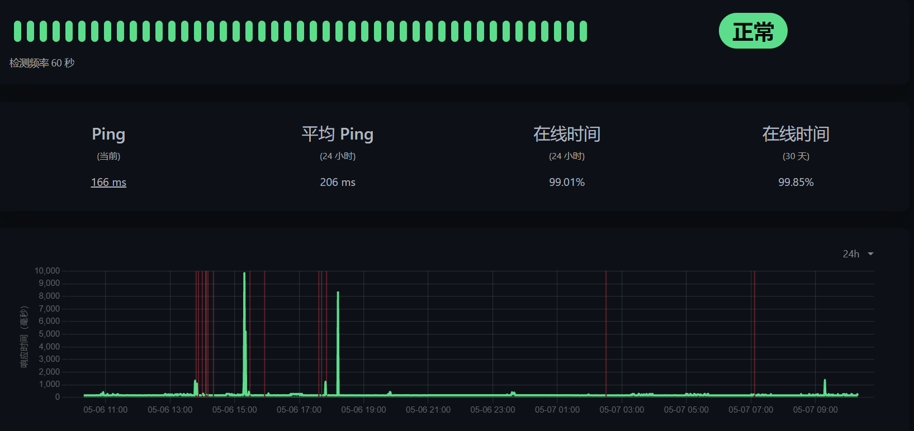The height and width of the screenshot is (431, 914).
Task: Click the Ping heading above (当前)
Action: pyautogui.click(x=108, y=134)
